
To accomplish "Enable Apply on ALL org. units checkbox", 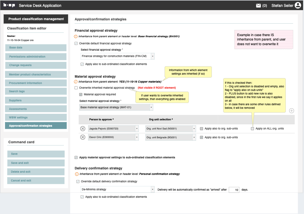I will [x=253, y=129].
